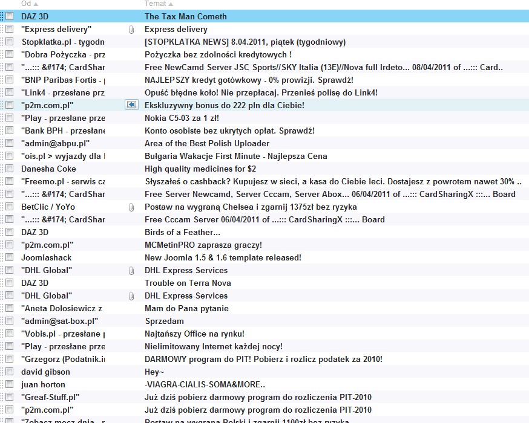The image size is (529, 423).
Task: Open STOPKLATKA NEWS 8.04.2011 message
Action: pyautogui.click(x=245, y=42)
